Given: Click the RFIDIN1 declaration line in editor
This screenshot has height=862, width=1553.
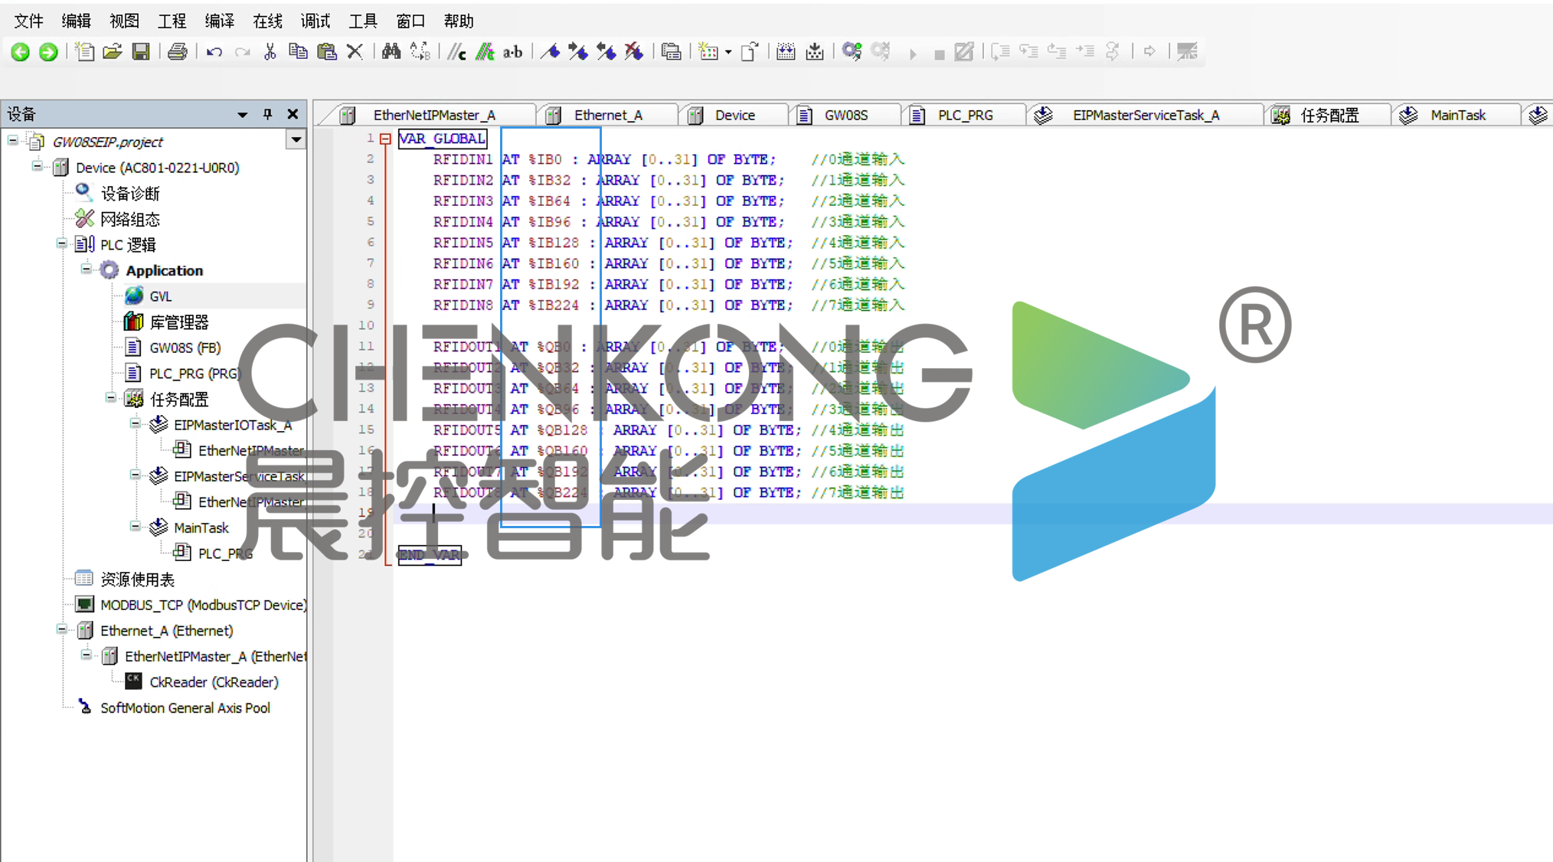Looking at the screenshot, I should (669, 159).
